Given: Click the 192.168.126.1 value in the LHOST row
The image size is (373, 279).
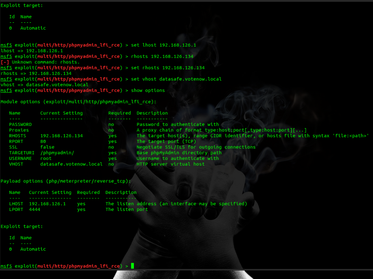Looking at the screenshot, I should [x=47, y=204].
